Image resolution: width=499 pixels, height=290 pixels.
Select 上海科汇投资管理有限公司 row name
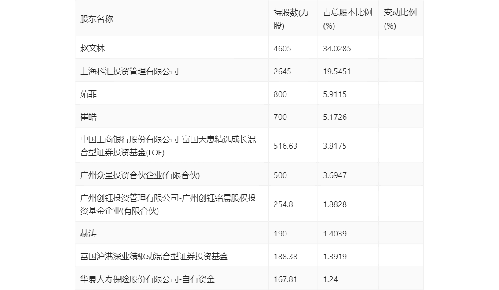(x=129, y=72)
